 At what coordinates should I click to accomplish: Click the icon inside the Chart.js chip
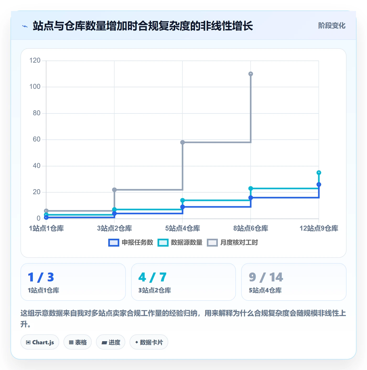click(x=28, y=342)
